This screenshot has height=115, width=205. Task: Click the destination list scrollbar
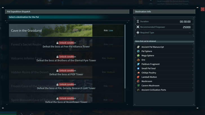(125, 57)
